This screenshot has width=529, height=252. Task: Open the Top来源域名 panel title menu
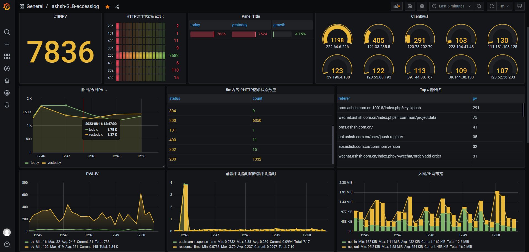(x=431, y=90)
